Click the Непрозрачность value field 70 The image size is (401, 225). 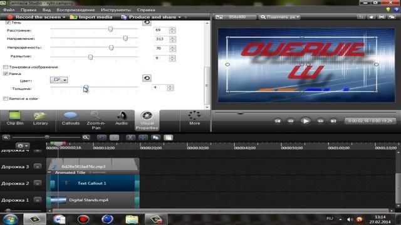click(162, 49)
